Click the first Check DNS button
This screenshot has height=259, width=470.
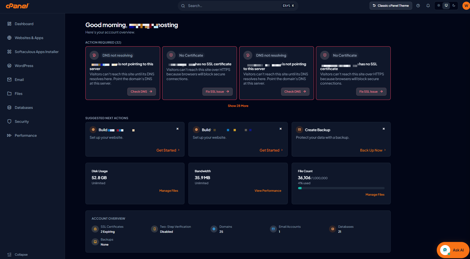(x=142, y=92)
